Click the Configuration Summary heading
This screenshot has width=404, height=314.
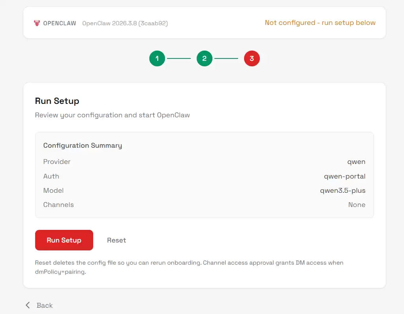click(83, 145)
